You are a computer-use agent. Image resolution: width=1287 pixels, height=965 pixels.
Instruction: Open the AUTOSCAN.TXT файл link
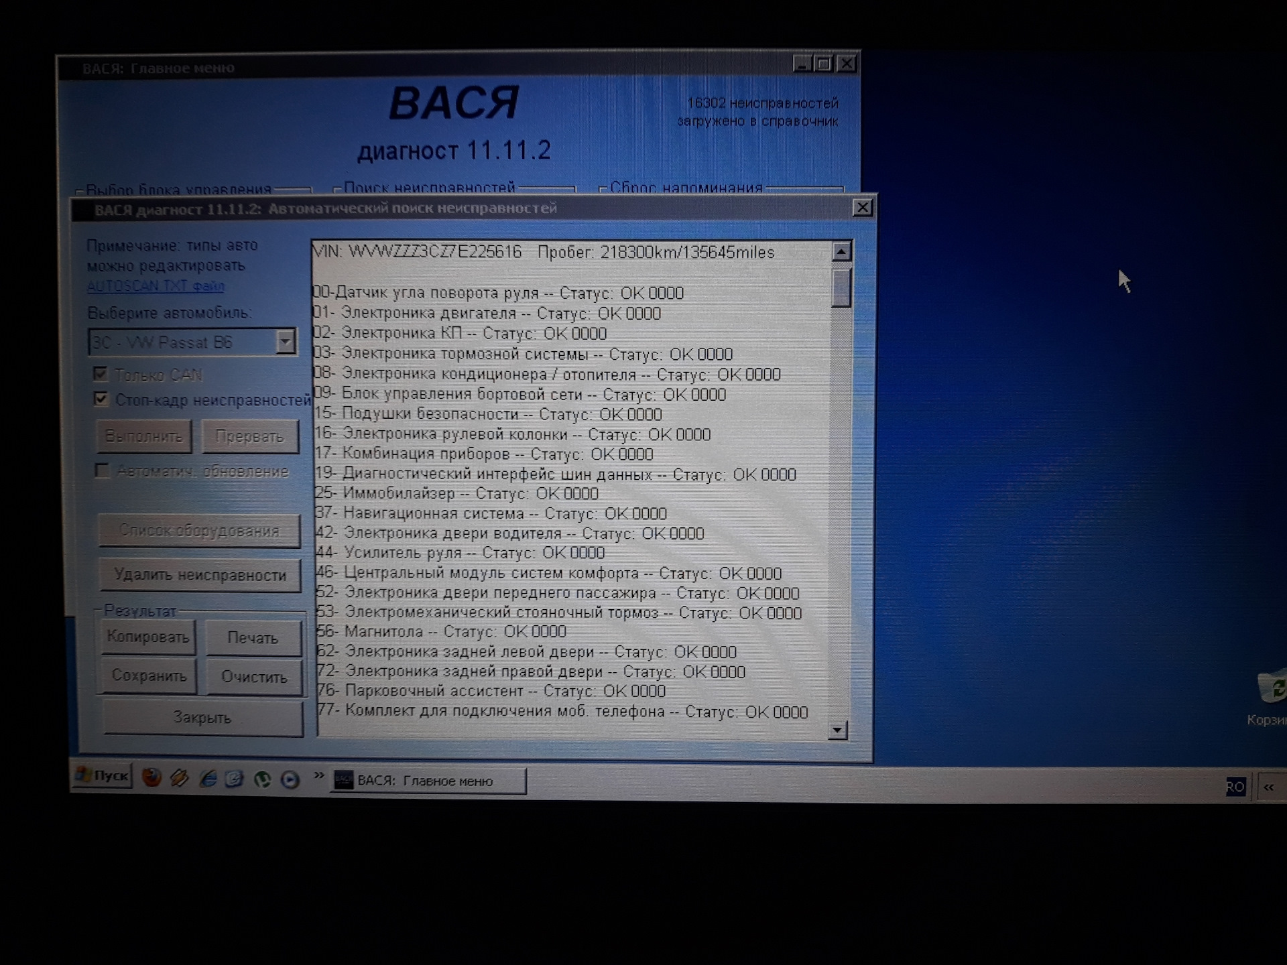156,285
